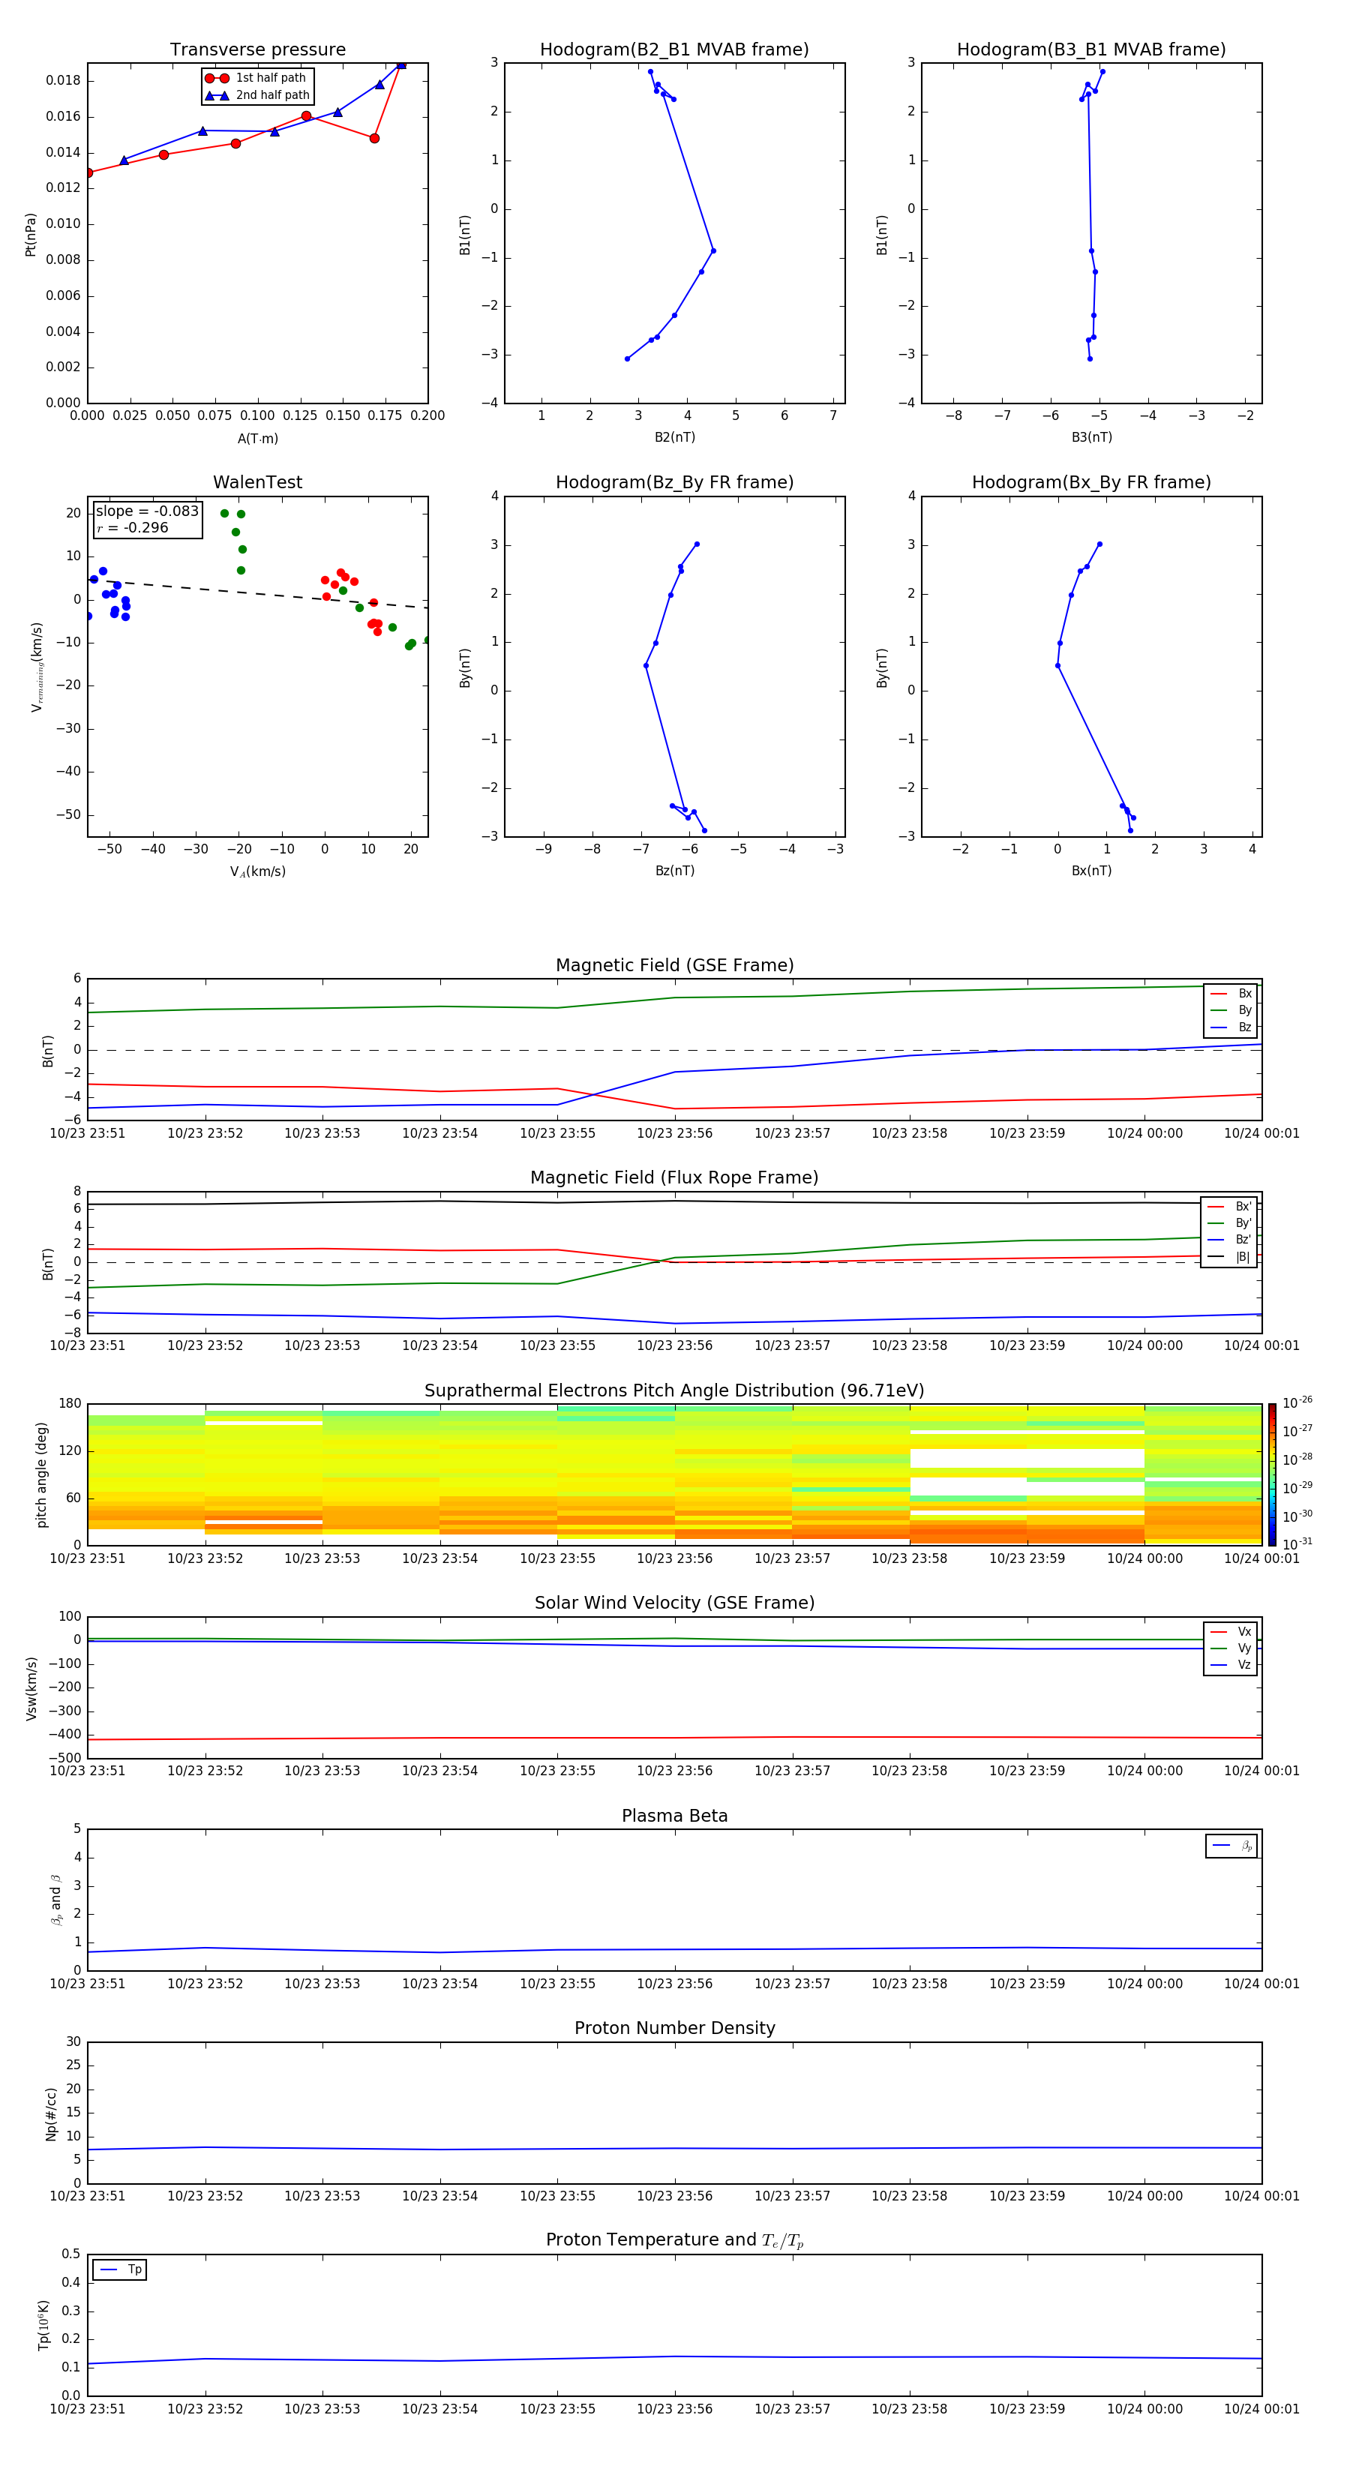Image resolution: width=1350 pixels, height=2475 pixels.
Task: Click the 10^-31 colorbar tick label
Action: 1297,1544
